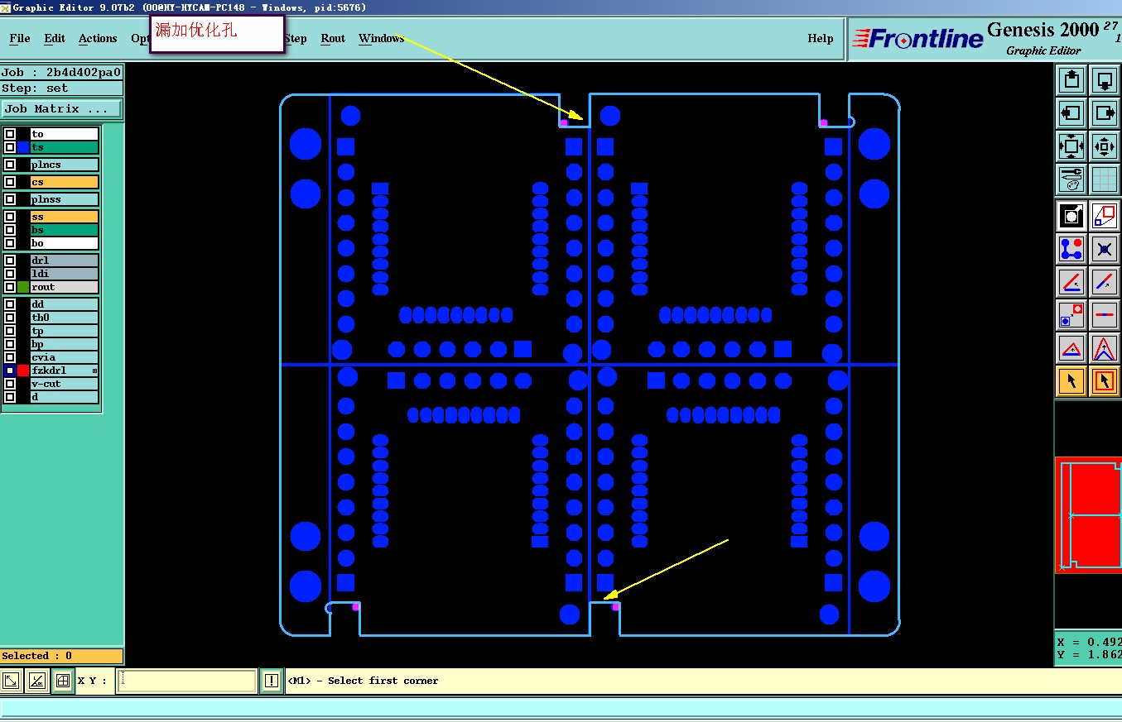Click the zoom icon with outward arrows
The height and width of the screenshot is (722, 1122).
pos(1105,146)
